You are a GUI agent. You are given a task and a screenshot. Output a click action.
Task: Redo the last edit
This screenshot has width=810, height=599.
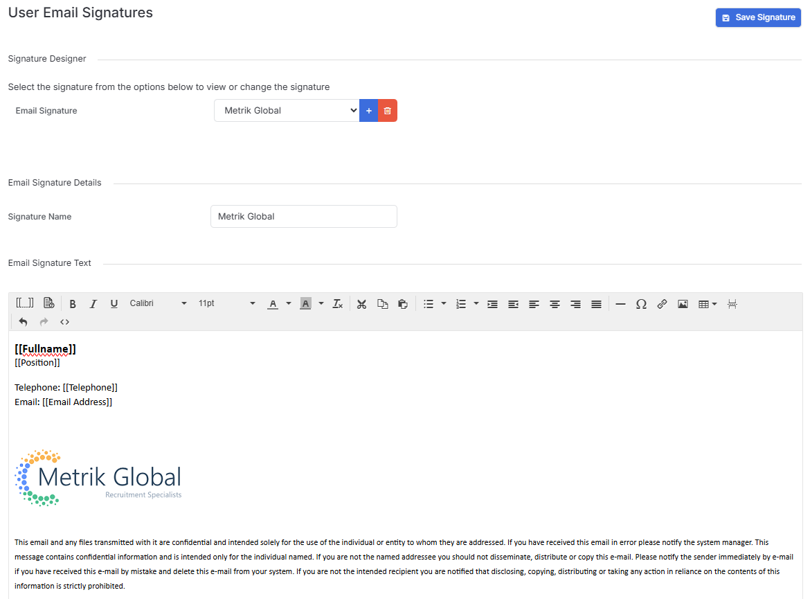(x=44, y=321)
